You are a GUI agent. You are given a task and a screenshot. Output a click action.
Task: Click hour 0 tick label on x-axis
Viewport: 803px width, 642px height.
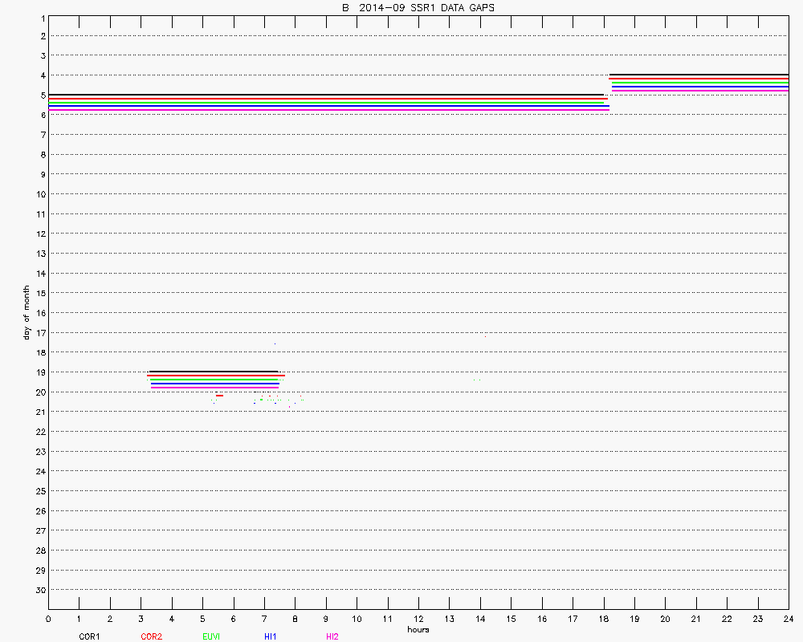pyautogui.click(x=48, y=619)
